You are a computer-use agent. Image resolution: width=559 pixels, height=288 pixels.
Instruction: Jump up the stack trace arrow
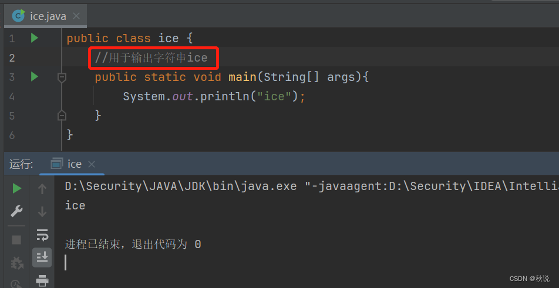pos(42,189)
